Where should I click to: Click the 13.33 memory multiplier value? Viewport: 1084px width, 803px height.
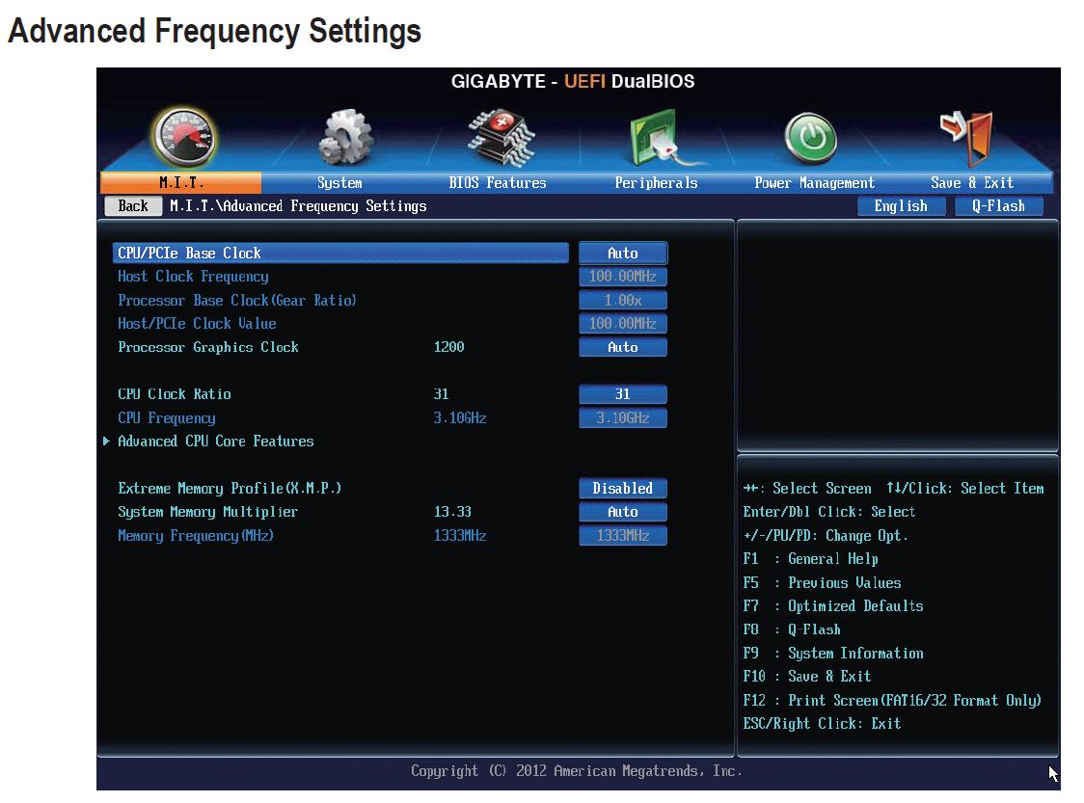point(452,512)
